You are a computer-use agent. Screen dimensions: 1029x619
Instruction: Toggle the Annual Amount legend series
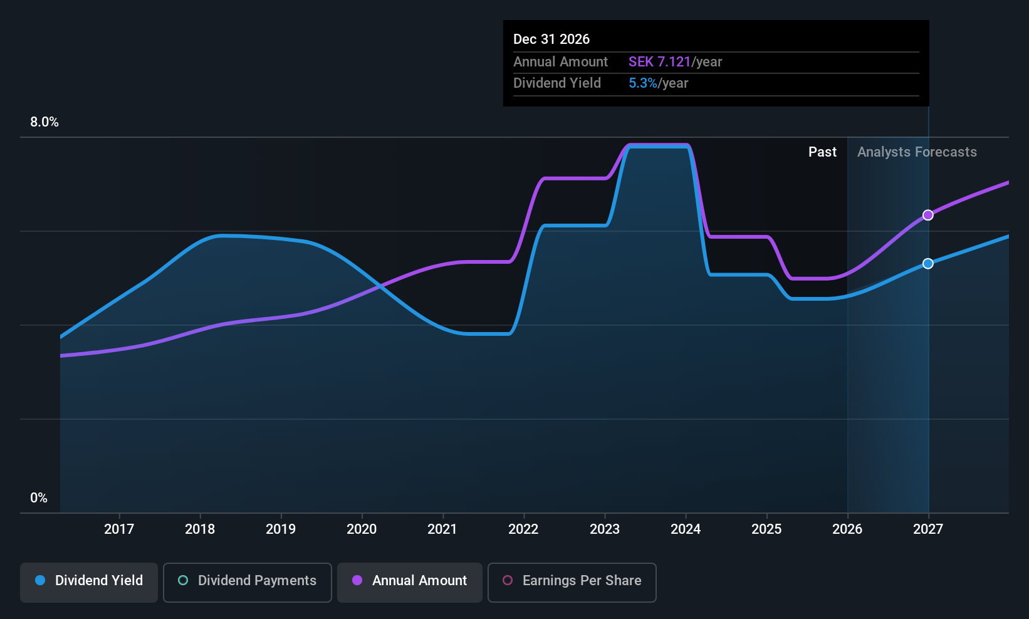(x=410, y=583)
